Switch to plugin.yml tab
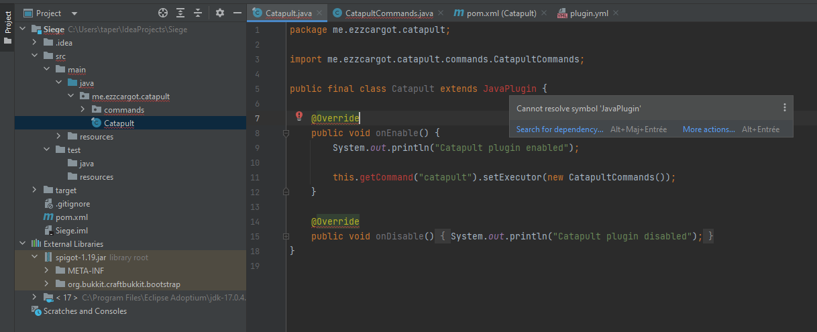Image resolution: width=817 pixels, height=332 pixels. (590, 13)
